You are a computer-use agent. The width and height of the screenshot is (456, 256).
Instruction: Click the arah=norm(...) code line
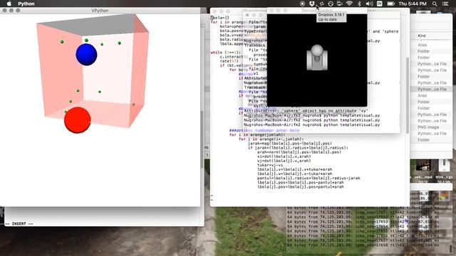299,151
